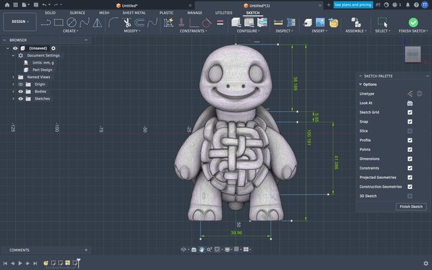432x270 pixels.
Task: Hide the Bodies folder with eye icon
Action: click(21, 92)
